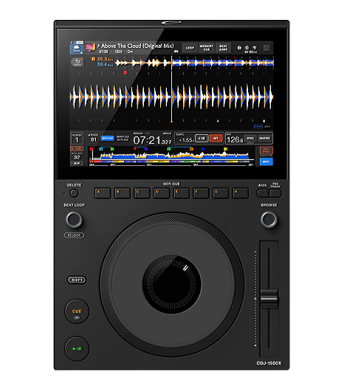Viewport: 347px width, 391px height.
Task: Tap the Wi-Fi status icon
Action: 255,48
